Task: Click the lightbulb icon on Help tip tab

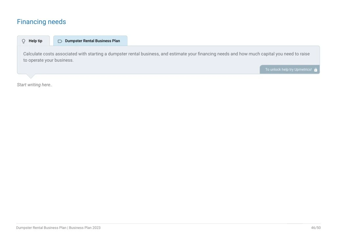Action: tap(23, 41)
